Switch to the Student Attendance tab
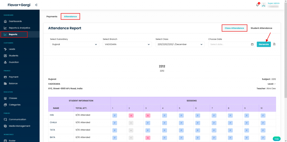The width and height of the screenshot is (287, 142). (261, 28)
